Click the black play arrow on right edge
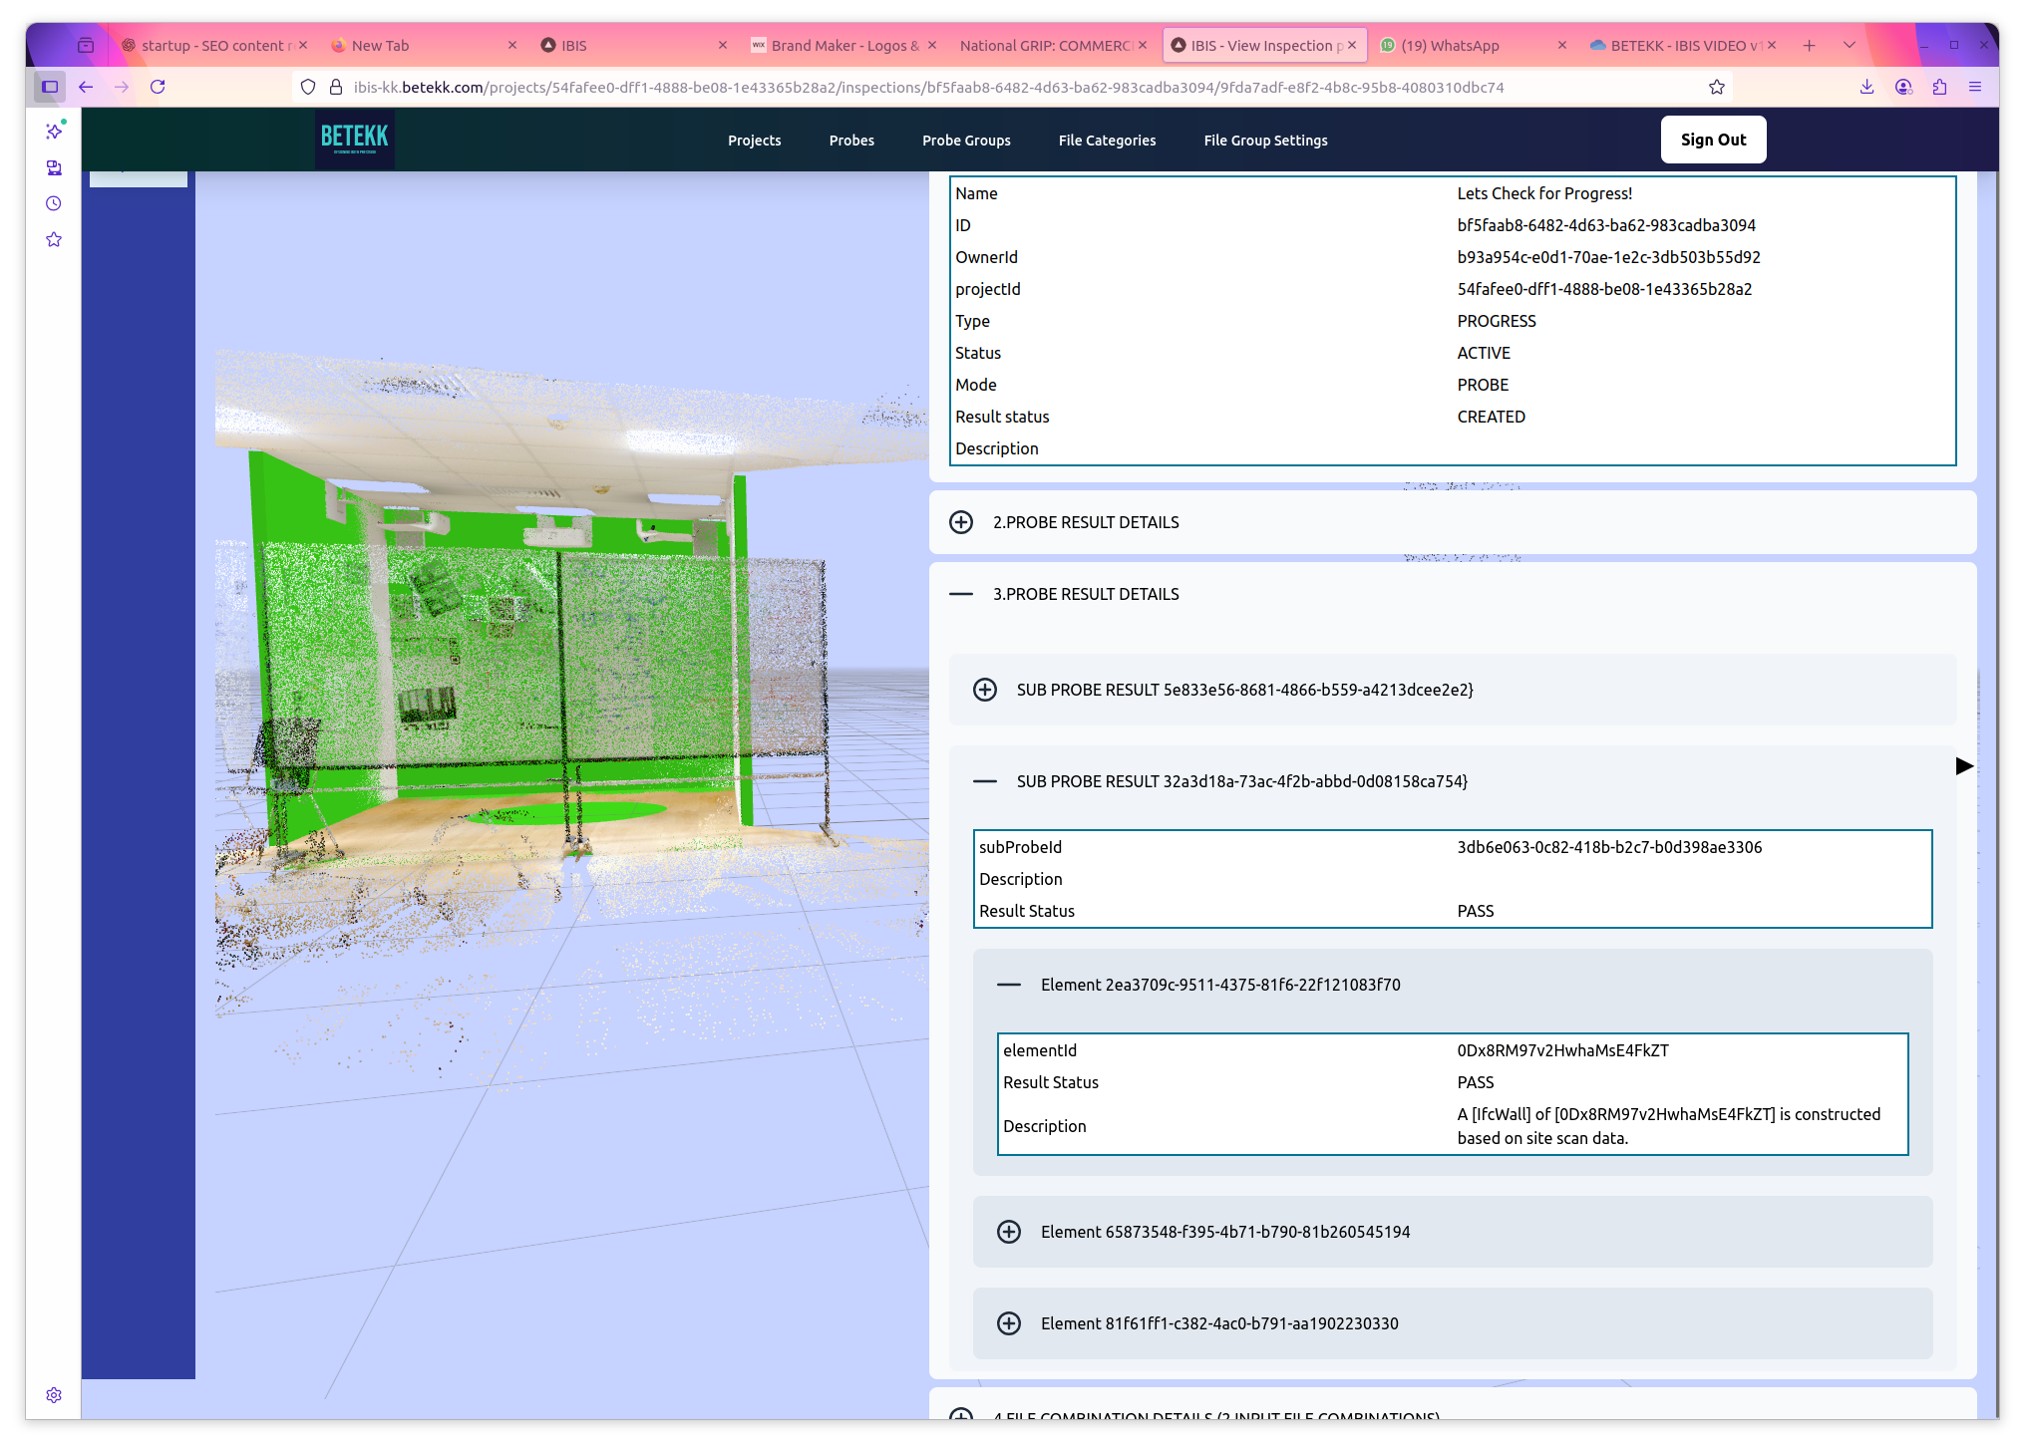 (x=1964, y=765)
